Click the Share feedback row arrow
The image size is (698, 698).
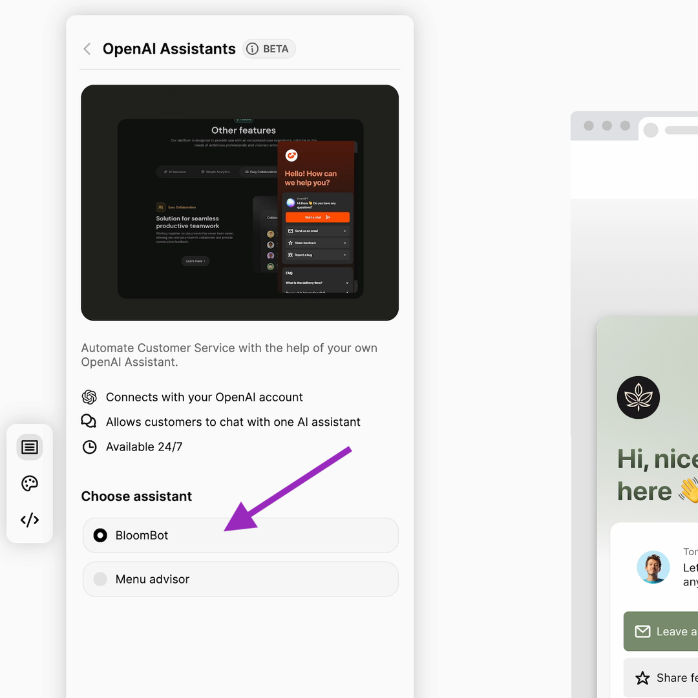click(346, 243)
